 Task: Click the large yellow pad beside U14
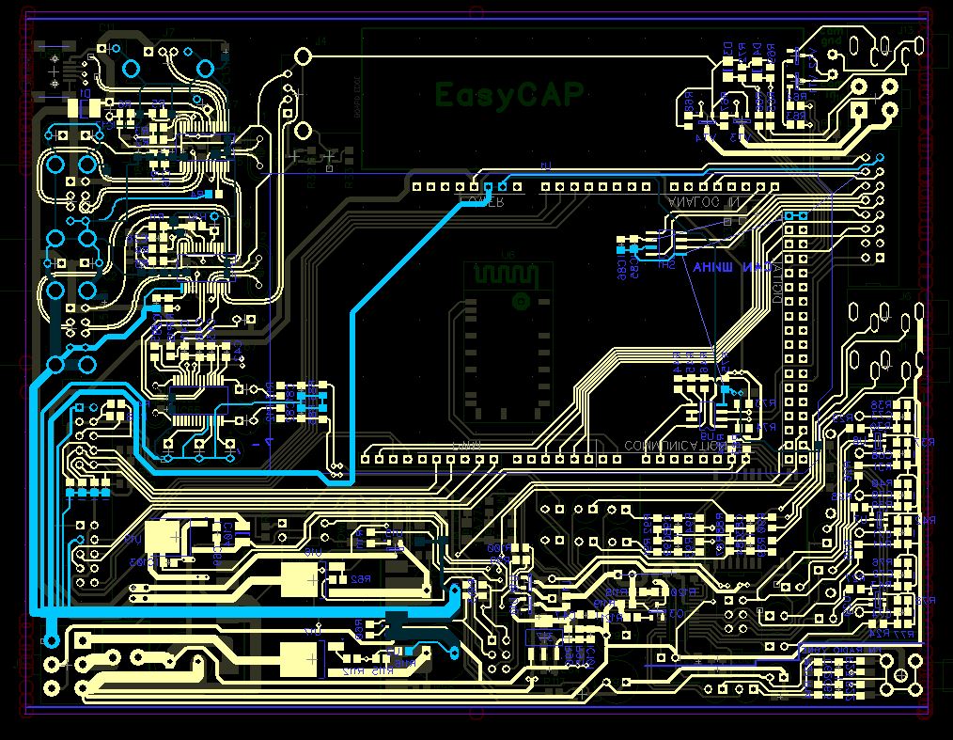(x=163, y=538)
